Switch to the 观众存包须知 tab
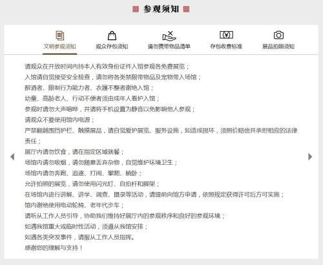Image resolution: width=323 pixels, height=265 pixels. click(112, 47)
